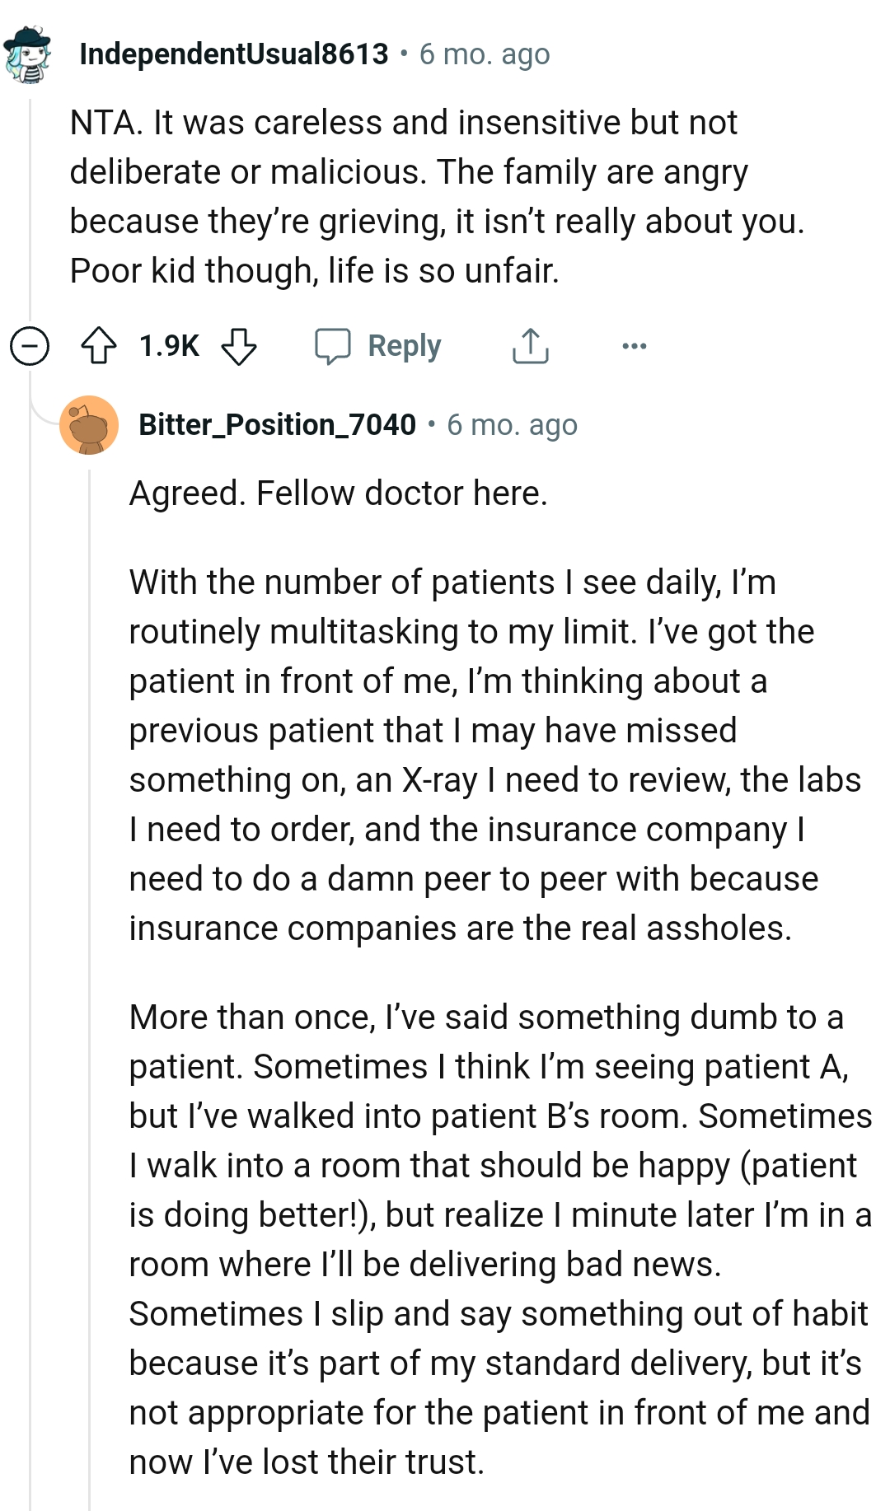Image resolution: width=890 pixels, height=1511 pixels.
Task: View the IndependentUsual8613 username profile
Action: pos(234,54)
